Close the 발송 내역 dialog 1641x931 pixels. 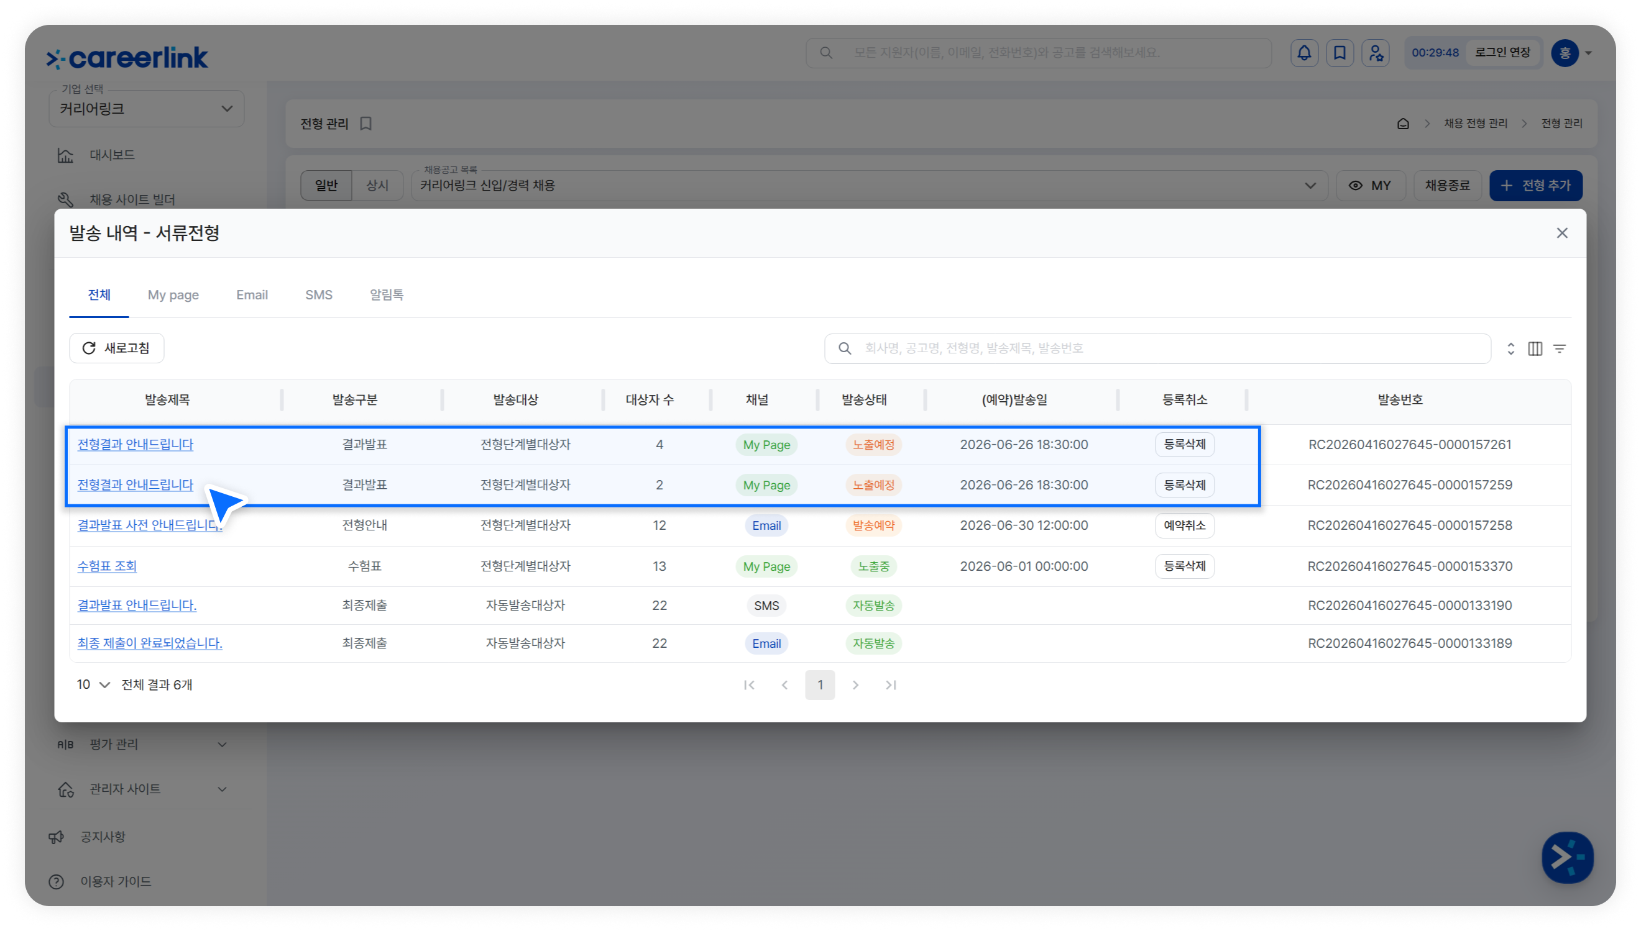pyautogui.click(x=1561, y=234)
